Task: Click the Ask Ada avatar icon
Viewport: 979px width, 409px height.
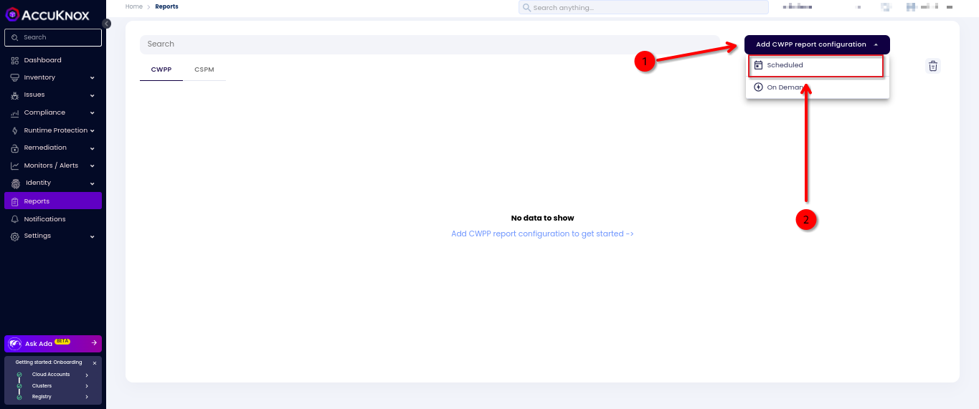Action: click(x=15, y=344)
